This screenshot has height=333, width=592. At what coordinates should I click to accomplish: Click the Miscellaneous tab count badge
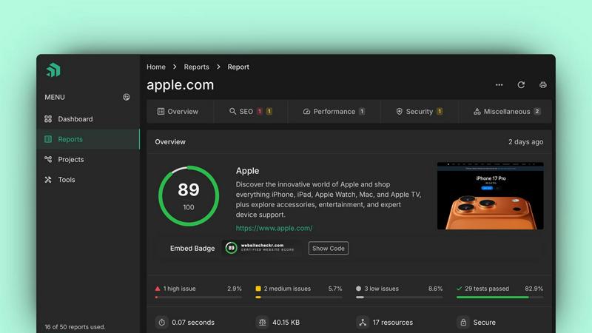tap(537, 112)
